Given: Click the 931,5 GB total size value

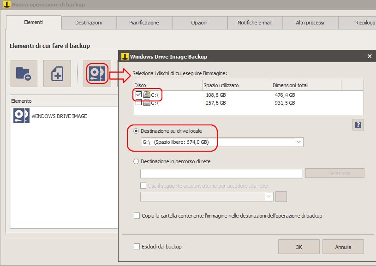Looking at the screenshot, I should pyautogui.click(x=285, y=103).
